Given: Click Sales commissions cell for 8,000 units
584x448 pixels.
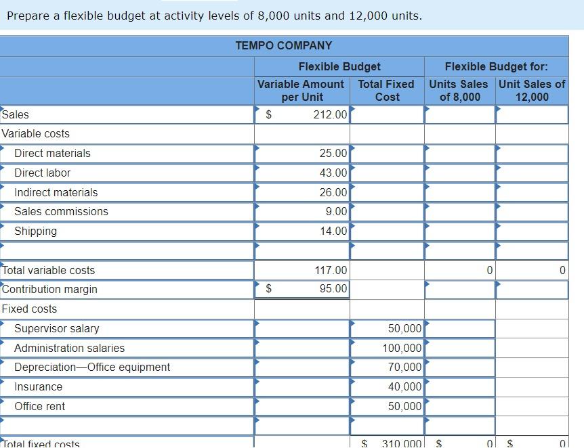Looking at the screenshot, I should [x=459, y=212].
